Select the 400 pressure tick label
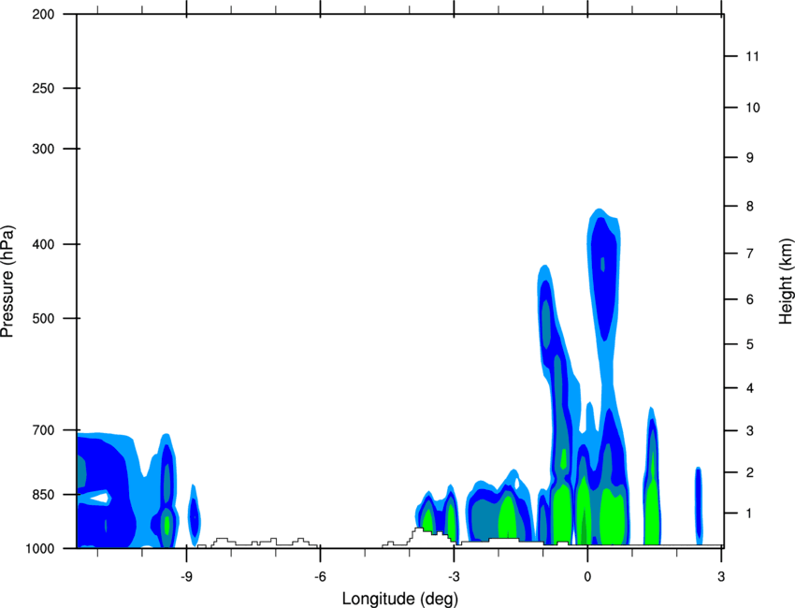The height and width of the screenshot is (608, 795). pyautogui.click(x=43, y=244)
